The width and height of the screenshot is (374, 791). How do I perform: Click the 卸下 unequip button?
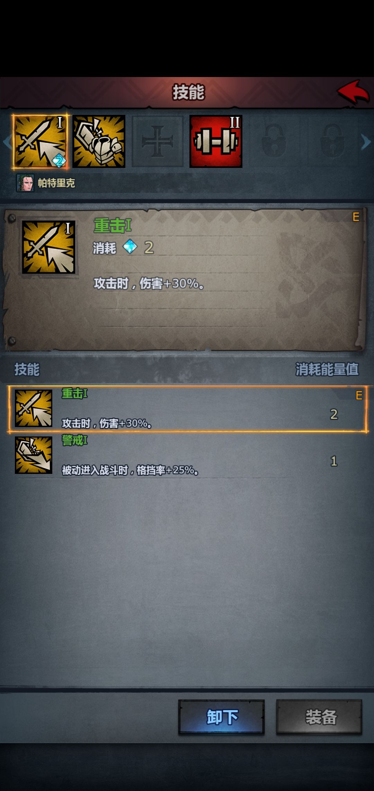(x=222, y=717)
